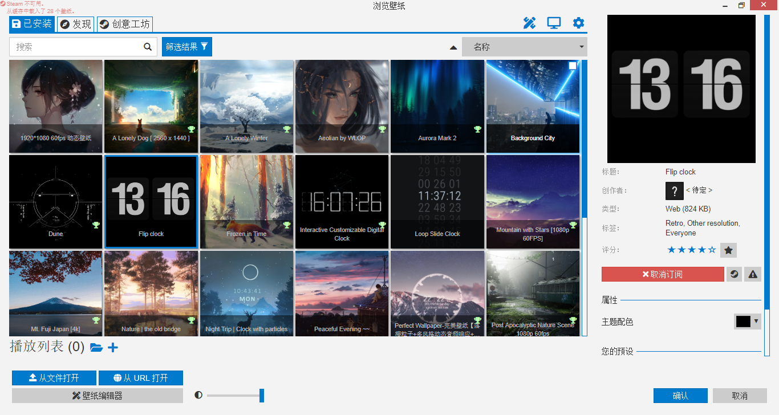Open the 主题配色 color dropdown arrow
This screenshot has width=779, height=415.
756,321
